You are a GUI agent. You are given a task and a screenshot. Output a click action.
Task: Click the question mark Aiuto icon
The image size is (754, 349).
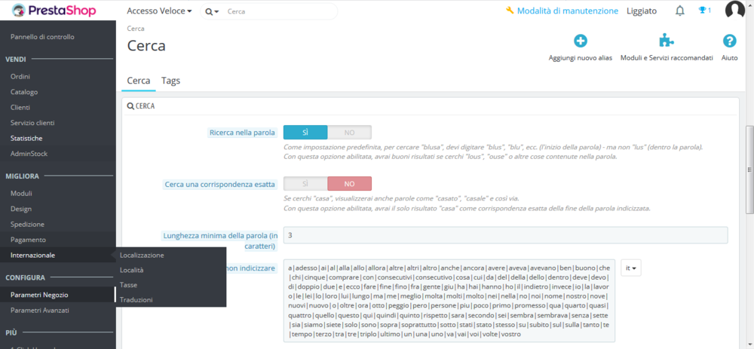click(x=729, y=41)
